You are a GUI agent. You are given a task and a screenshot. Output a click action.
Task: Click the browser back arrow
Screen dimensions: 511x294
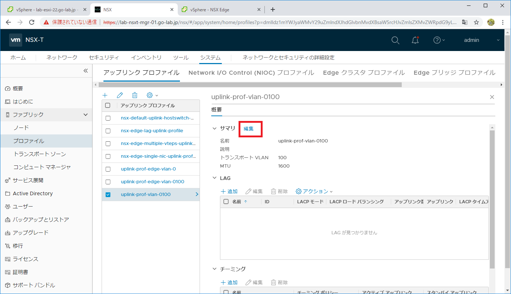9,22
